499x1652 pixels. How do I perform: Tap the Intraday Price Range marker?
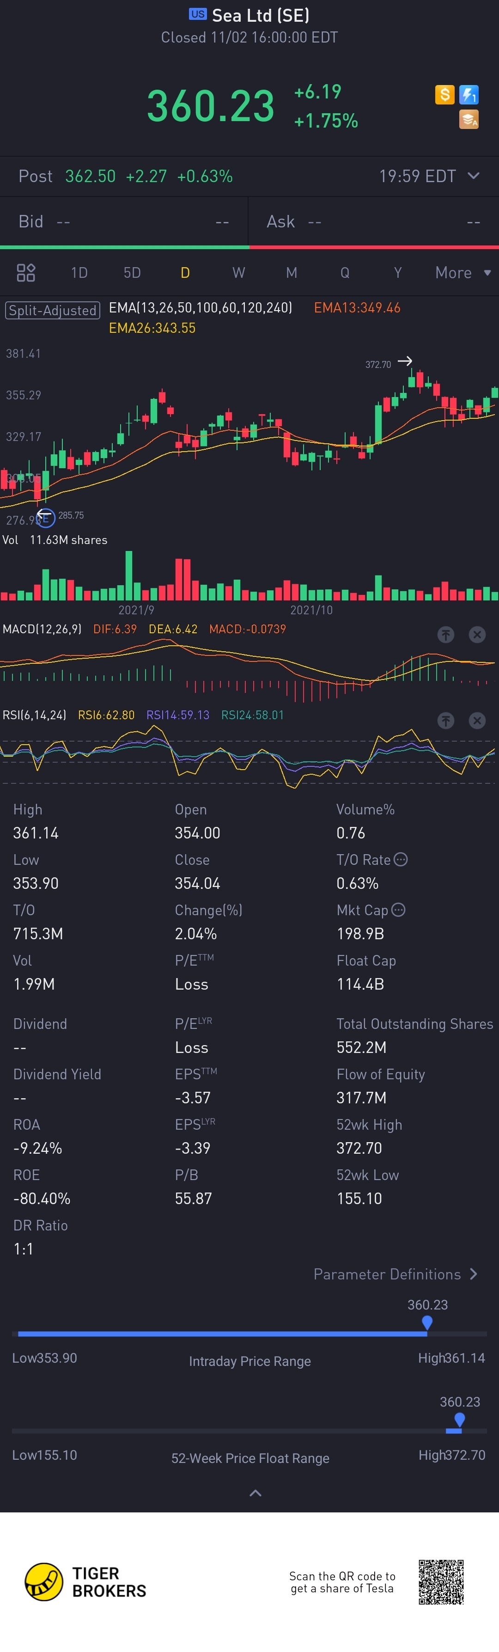(x=427, y=1322)
